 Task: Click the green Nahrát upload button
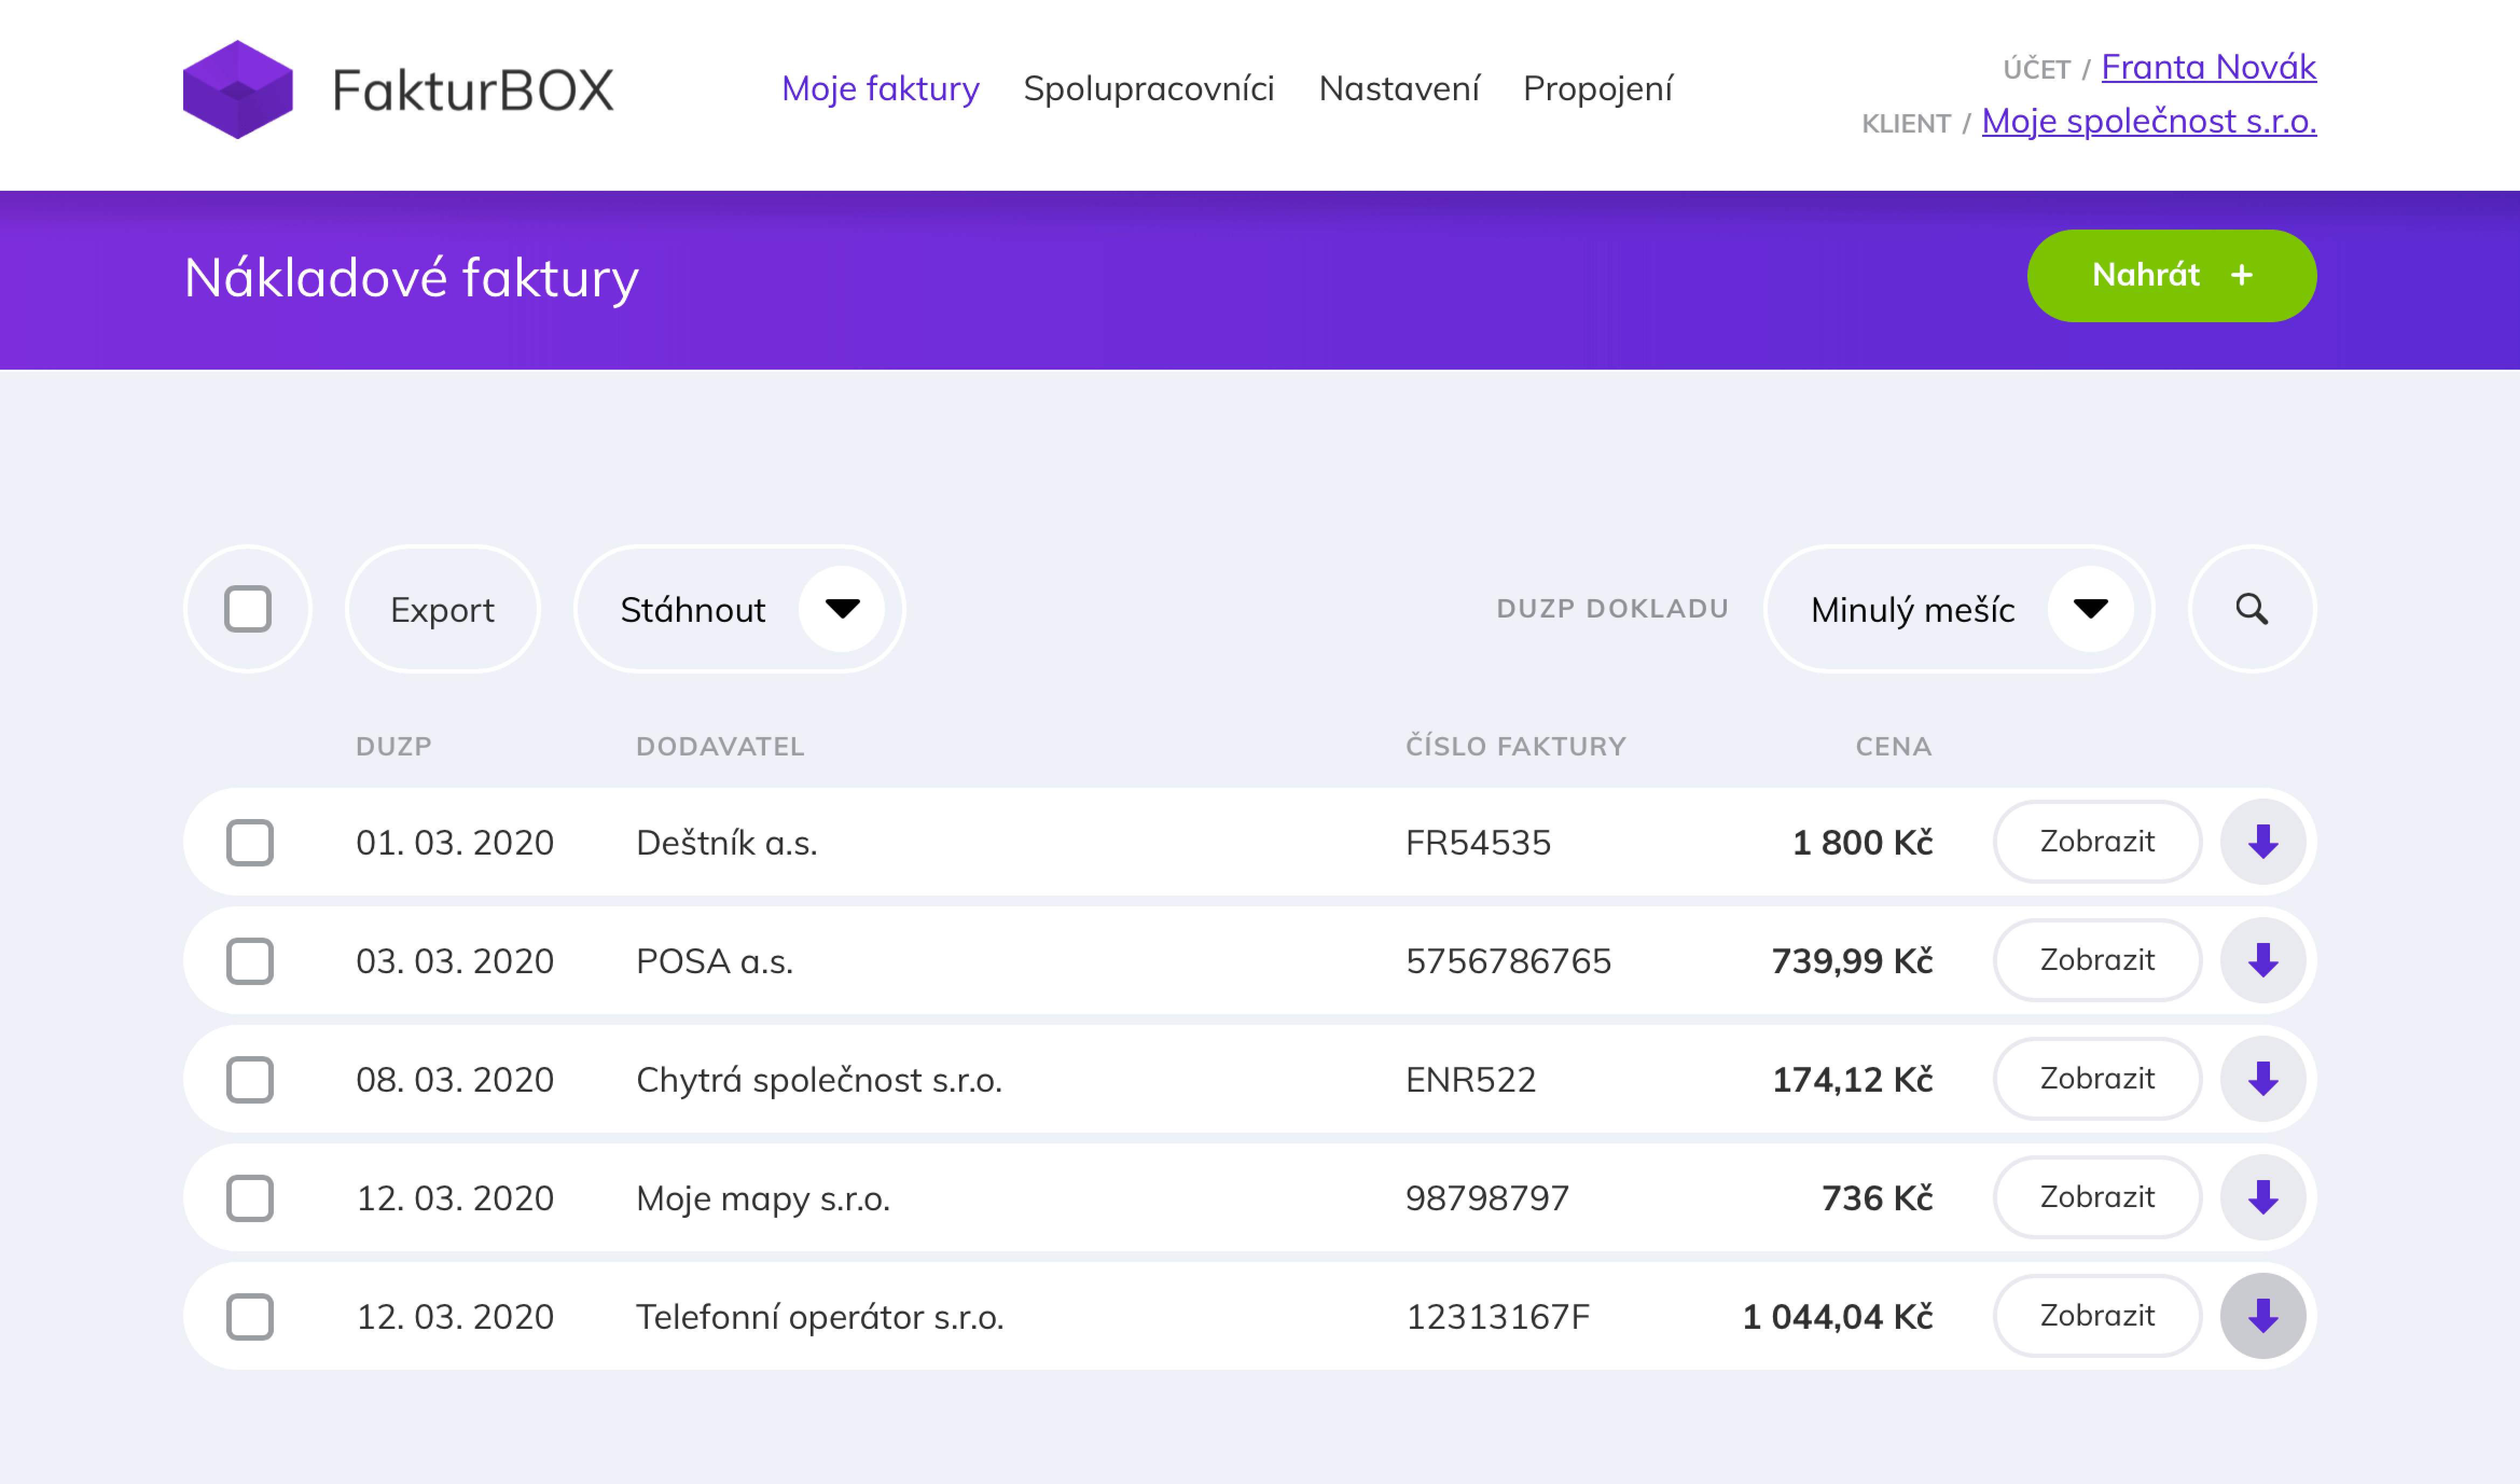[2172, 276]
